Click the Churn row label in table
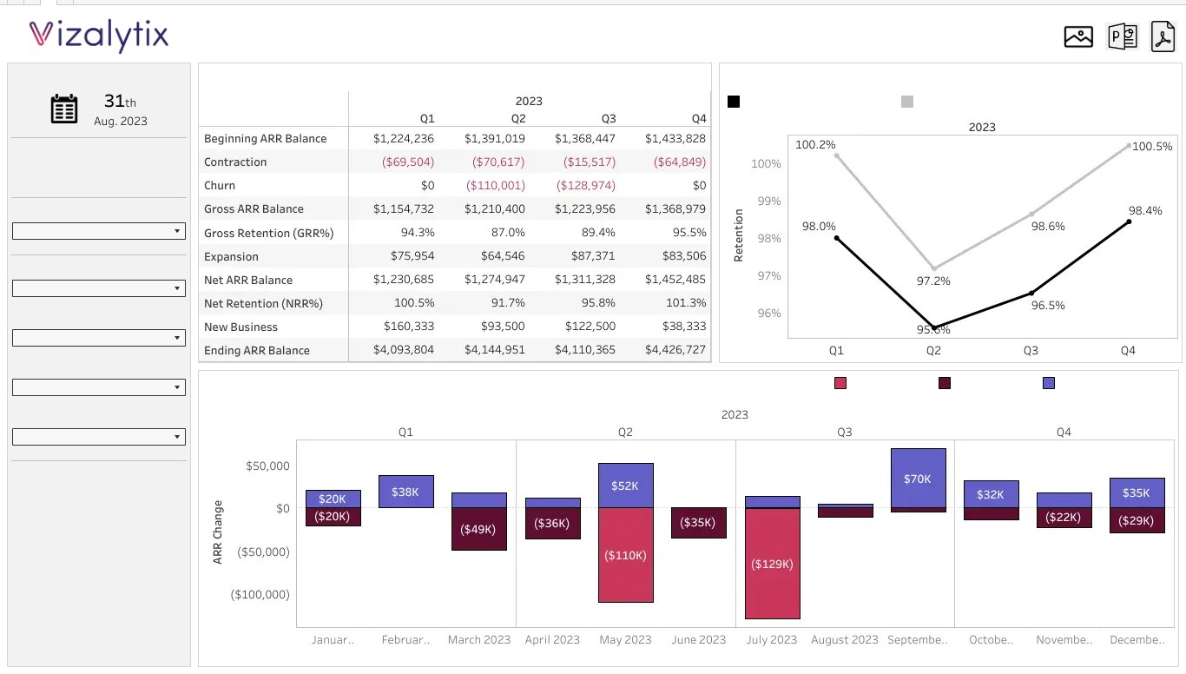This screenshot has height=674, width=1186. pyautogui.click(x=220, y=185)
